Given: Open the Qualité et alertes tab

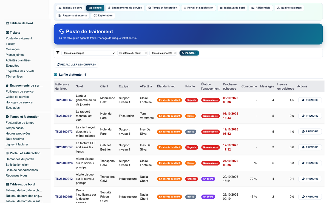Looking at the screenshot, I should 289,8.
